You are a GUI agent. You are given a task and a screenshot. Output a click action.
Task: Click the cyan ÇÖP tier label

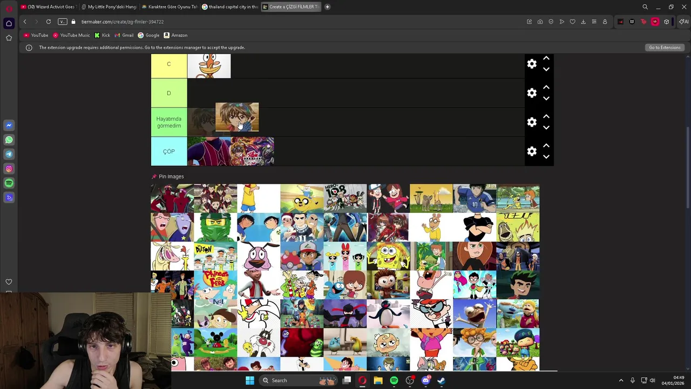coord(169,151)
